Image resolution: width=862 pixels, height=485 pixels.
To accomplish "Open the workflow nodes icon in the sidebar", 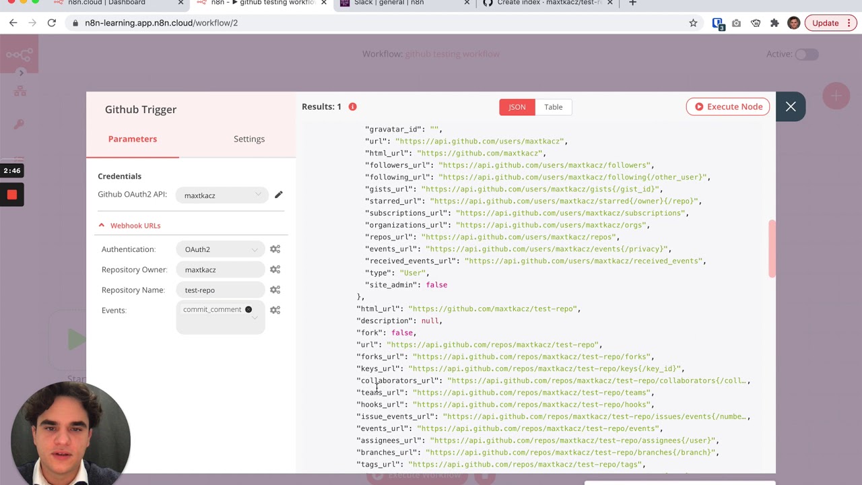I will (19, 90).
